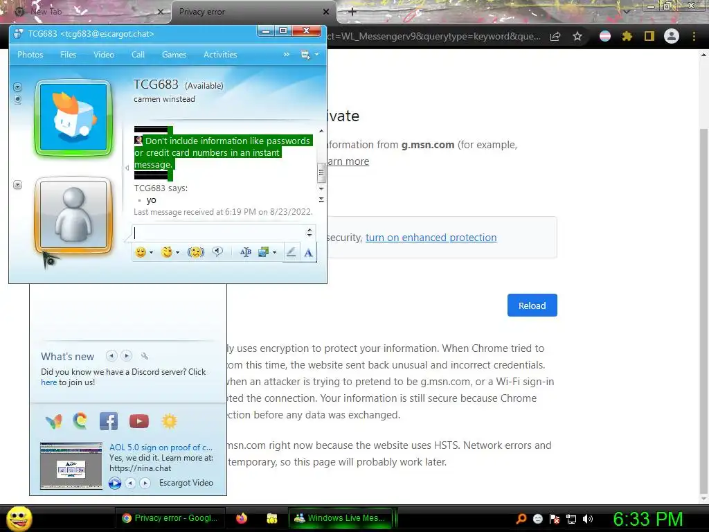Viewport: 709px width, 532px height.
Task: Open the Chrome extensions puzzle icon
Action: (627, 36)
